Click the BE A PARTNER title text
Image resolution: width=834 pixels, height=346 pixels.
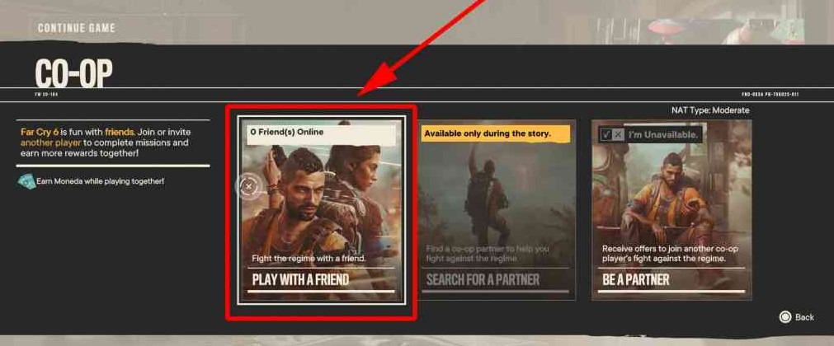pyautogui.click(x=636, y=279)
